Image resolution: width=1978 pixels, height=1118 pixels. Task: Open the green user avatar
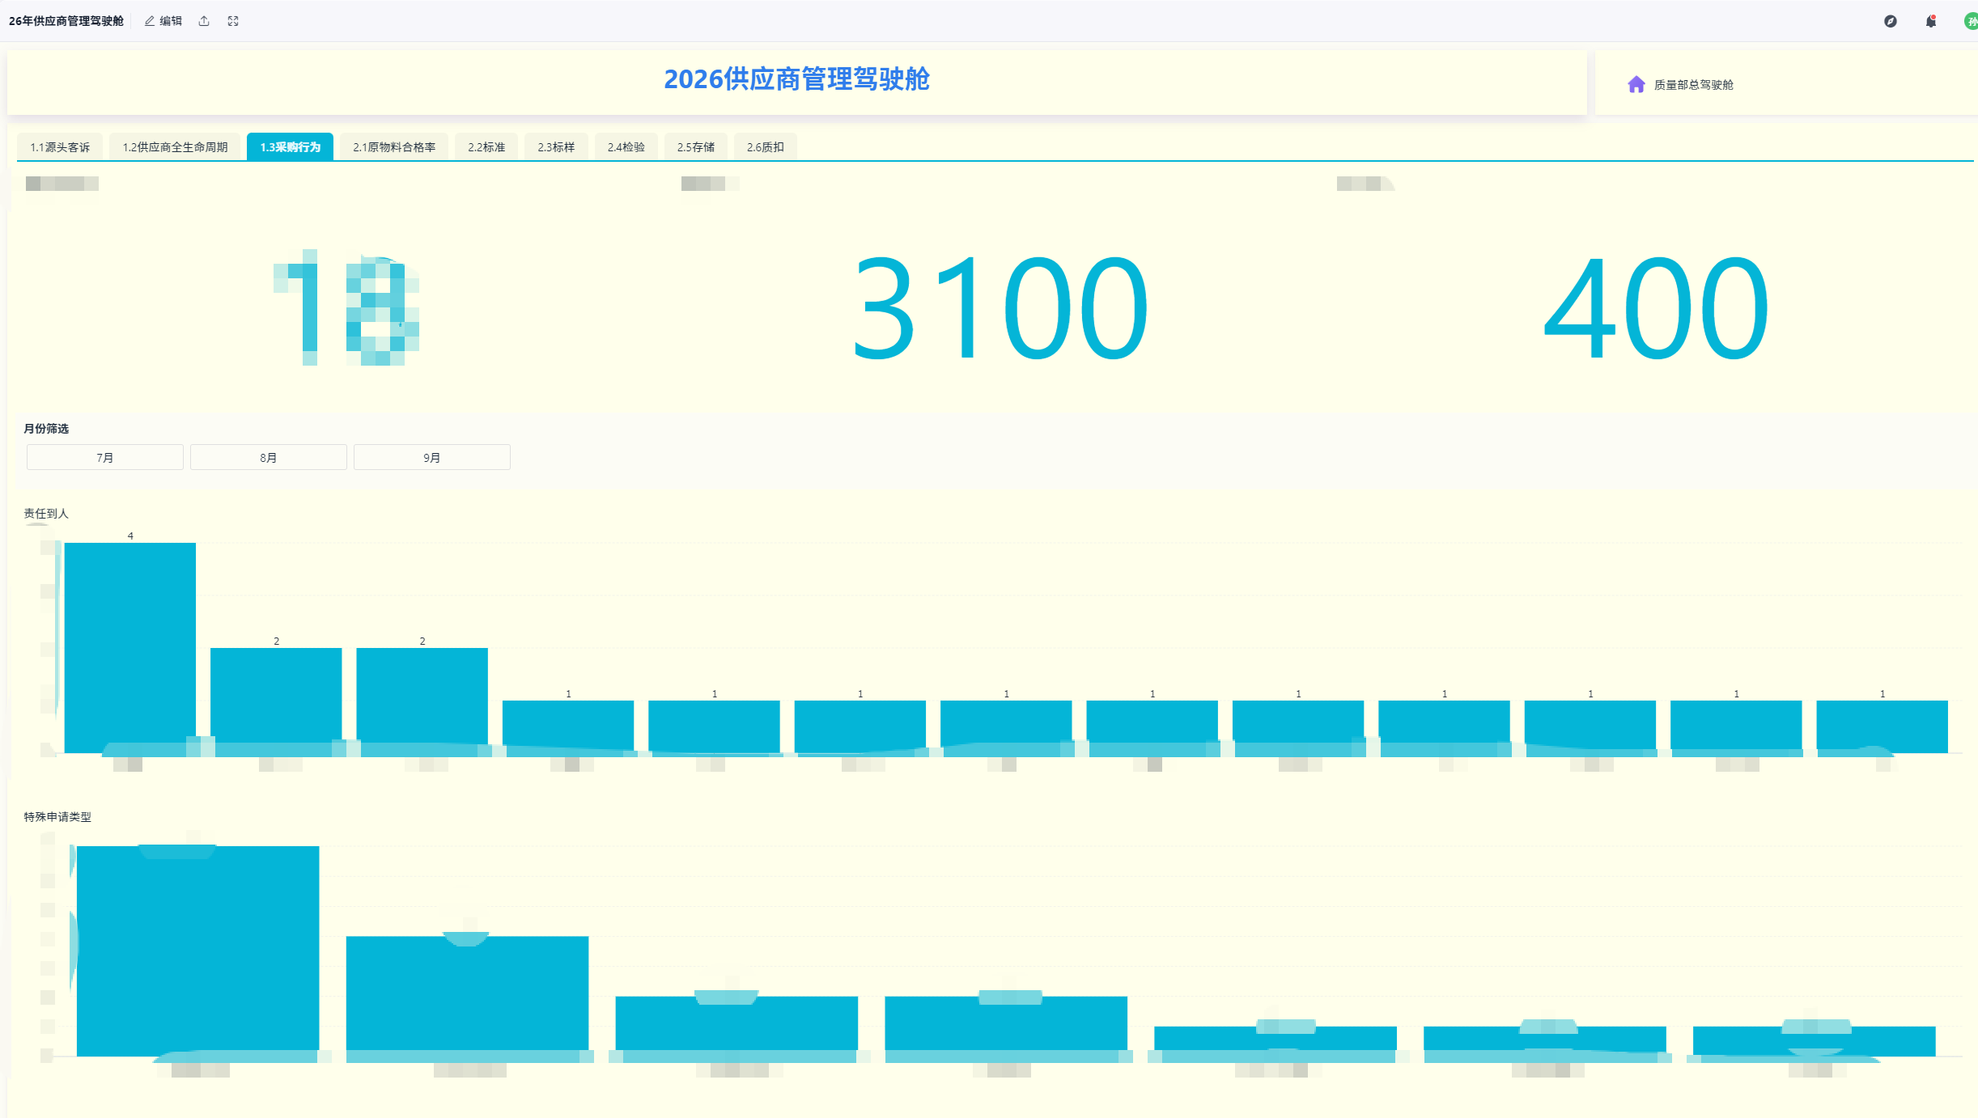[1972, 21]
